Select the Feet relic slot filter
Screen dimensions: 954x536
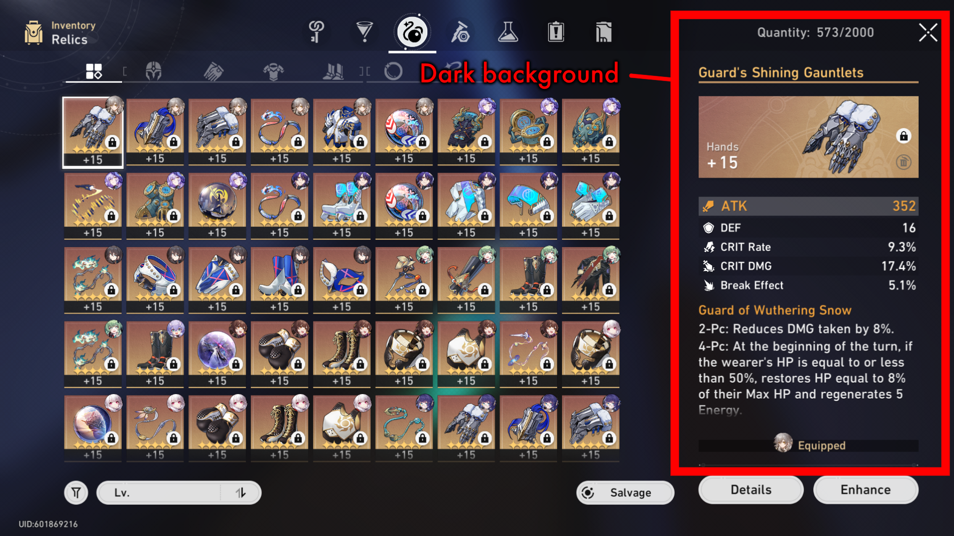point(333,71)
